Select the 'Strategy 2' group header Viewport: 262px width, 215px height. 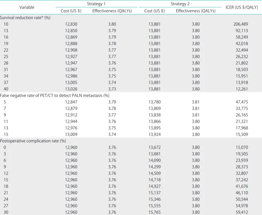click(x=180, y=4)
